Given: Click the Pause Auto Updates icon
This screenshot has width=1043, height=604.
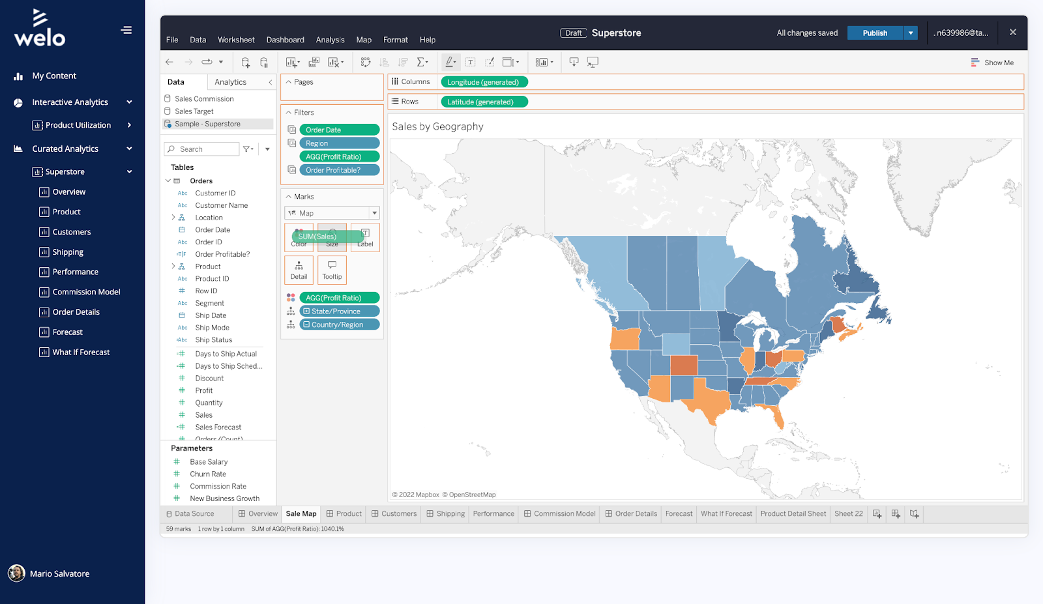Looking at the screenshot, I should click(264, 63).
